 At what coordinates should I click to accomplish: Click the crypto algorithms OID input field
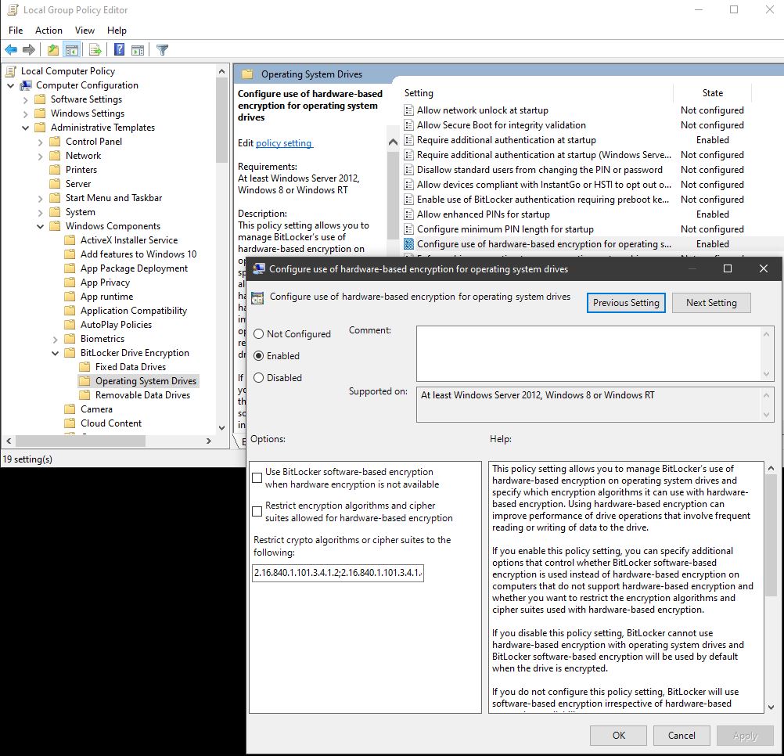(338, 573)
